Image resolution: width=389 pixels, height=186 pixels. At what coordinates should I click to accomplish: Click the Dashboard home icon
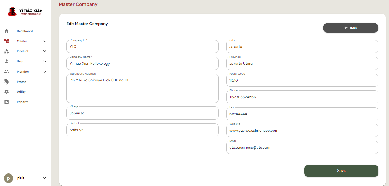tap(7, 31)
